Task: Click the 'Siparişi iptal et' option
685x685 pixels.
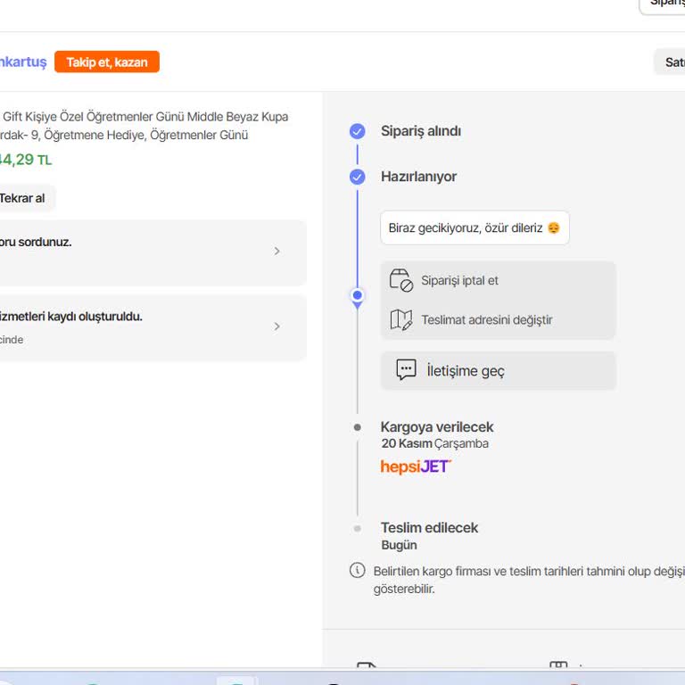Action: point(459,280)
